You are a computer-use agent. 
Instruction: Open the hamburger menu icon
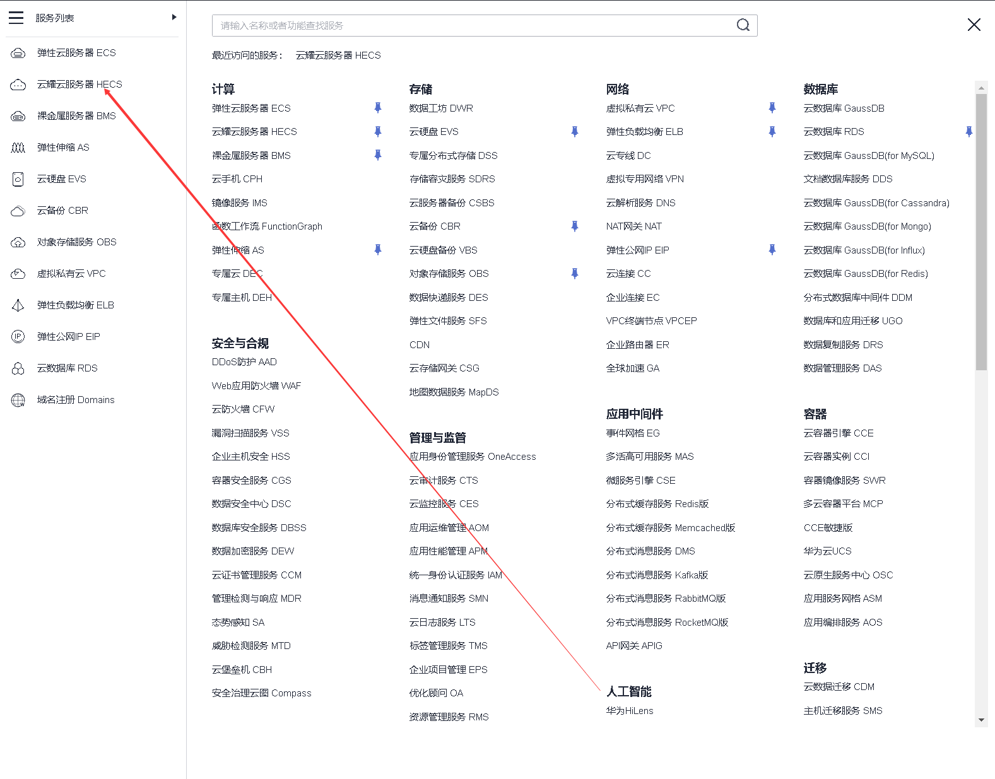pos(16,18)
